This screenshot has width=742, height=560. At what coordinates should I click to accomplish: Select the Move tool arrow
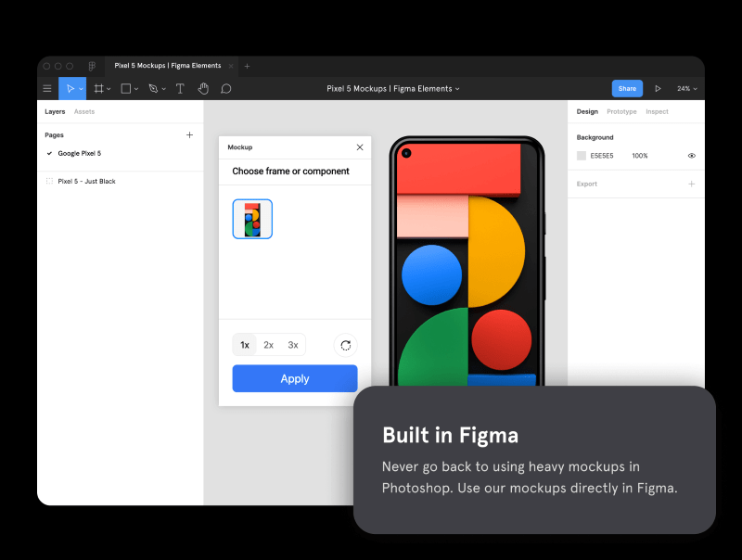pos(69,89)
